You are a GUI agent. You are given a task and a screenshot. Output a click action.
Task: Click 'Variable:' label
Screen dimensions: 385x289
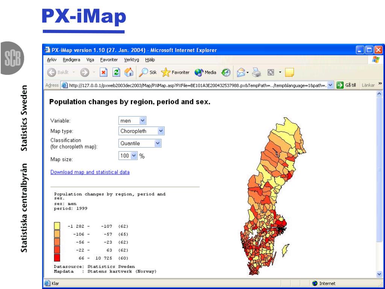60,121
